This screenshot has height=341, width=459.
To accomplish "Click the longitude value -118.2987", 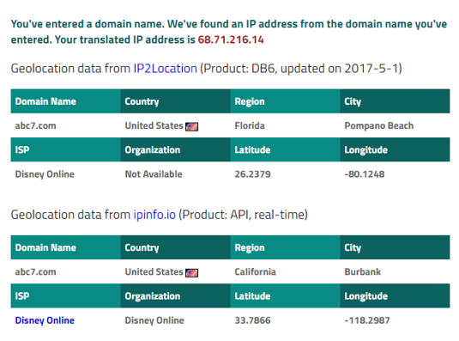I will pos(367,320).
